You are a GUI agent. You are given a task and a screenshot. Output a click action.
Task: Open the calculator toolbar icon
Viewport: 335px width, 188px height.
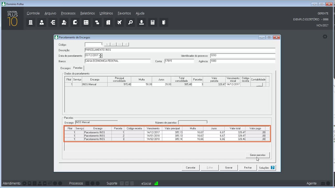click(153, 22)
